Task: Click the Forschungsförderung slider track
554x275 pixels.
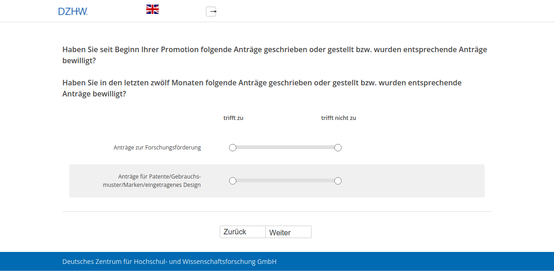Action: 285,147
